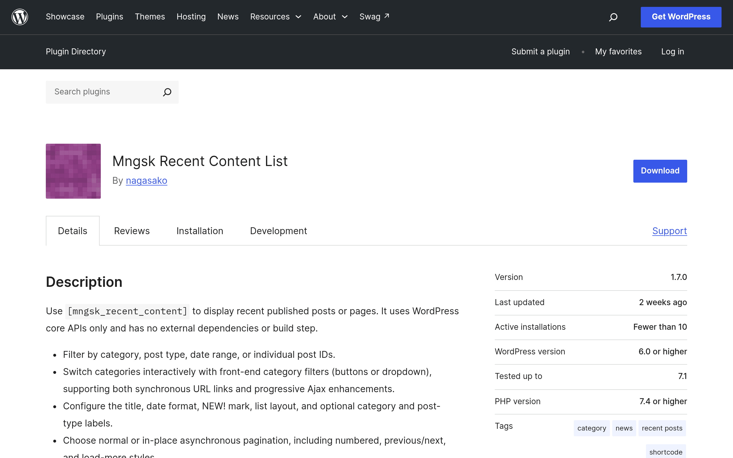733x458 pixels.
Task: Select the Details tab
Action: coord(73,231)
